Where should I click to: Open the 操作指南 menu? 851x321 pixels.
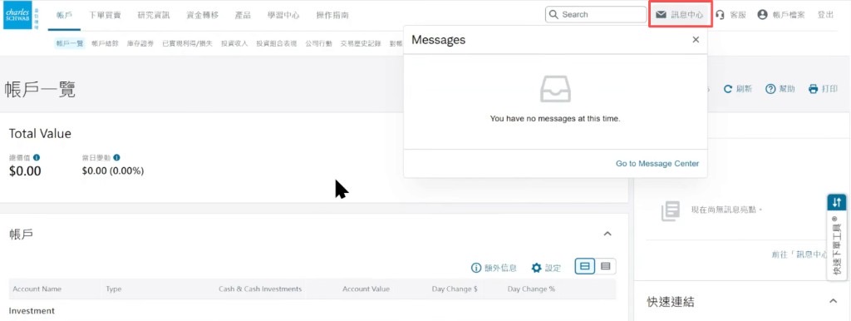click(332, 15)
